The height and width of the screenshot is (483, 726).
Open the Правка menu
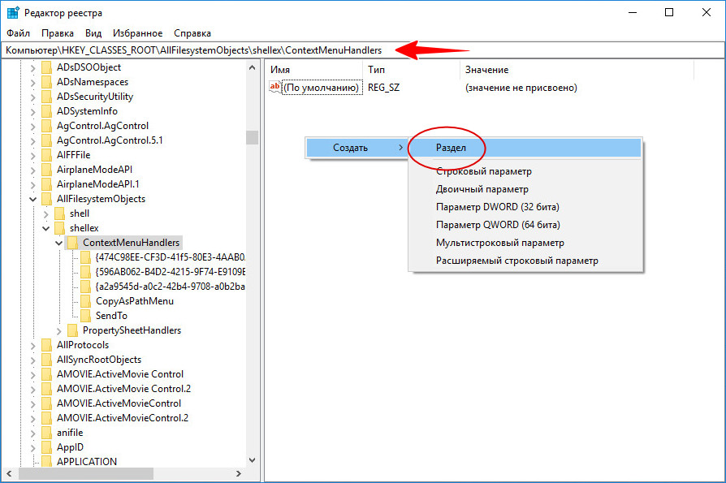click(58, 33)
